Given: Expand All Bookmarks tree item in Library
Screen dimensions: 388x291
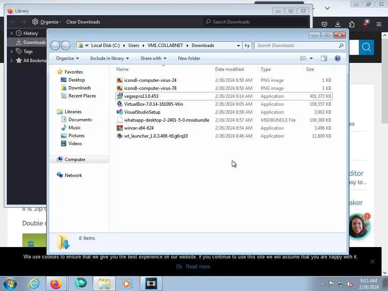Looking at the screenshot, I should tap(11, 60).
